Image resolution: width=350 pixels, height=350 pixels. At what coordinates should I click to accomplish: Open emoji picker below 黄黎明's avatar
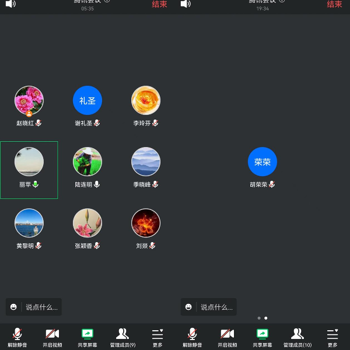pos(13,307)
